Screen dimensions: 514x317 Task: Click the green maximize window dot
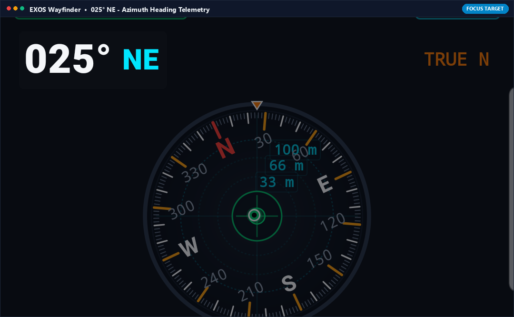pyautogui.click(x=22, y=9)
